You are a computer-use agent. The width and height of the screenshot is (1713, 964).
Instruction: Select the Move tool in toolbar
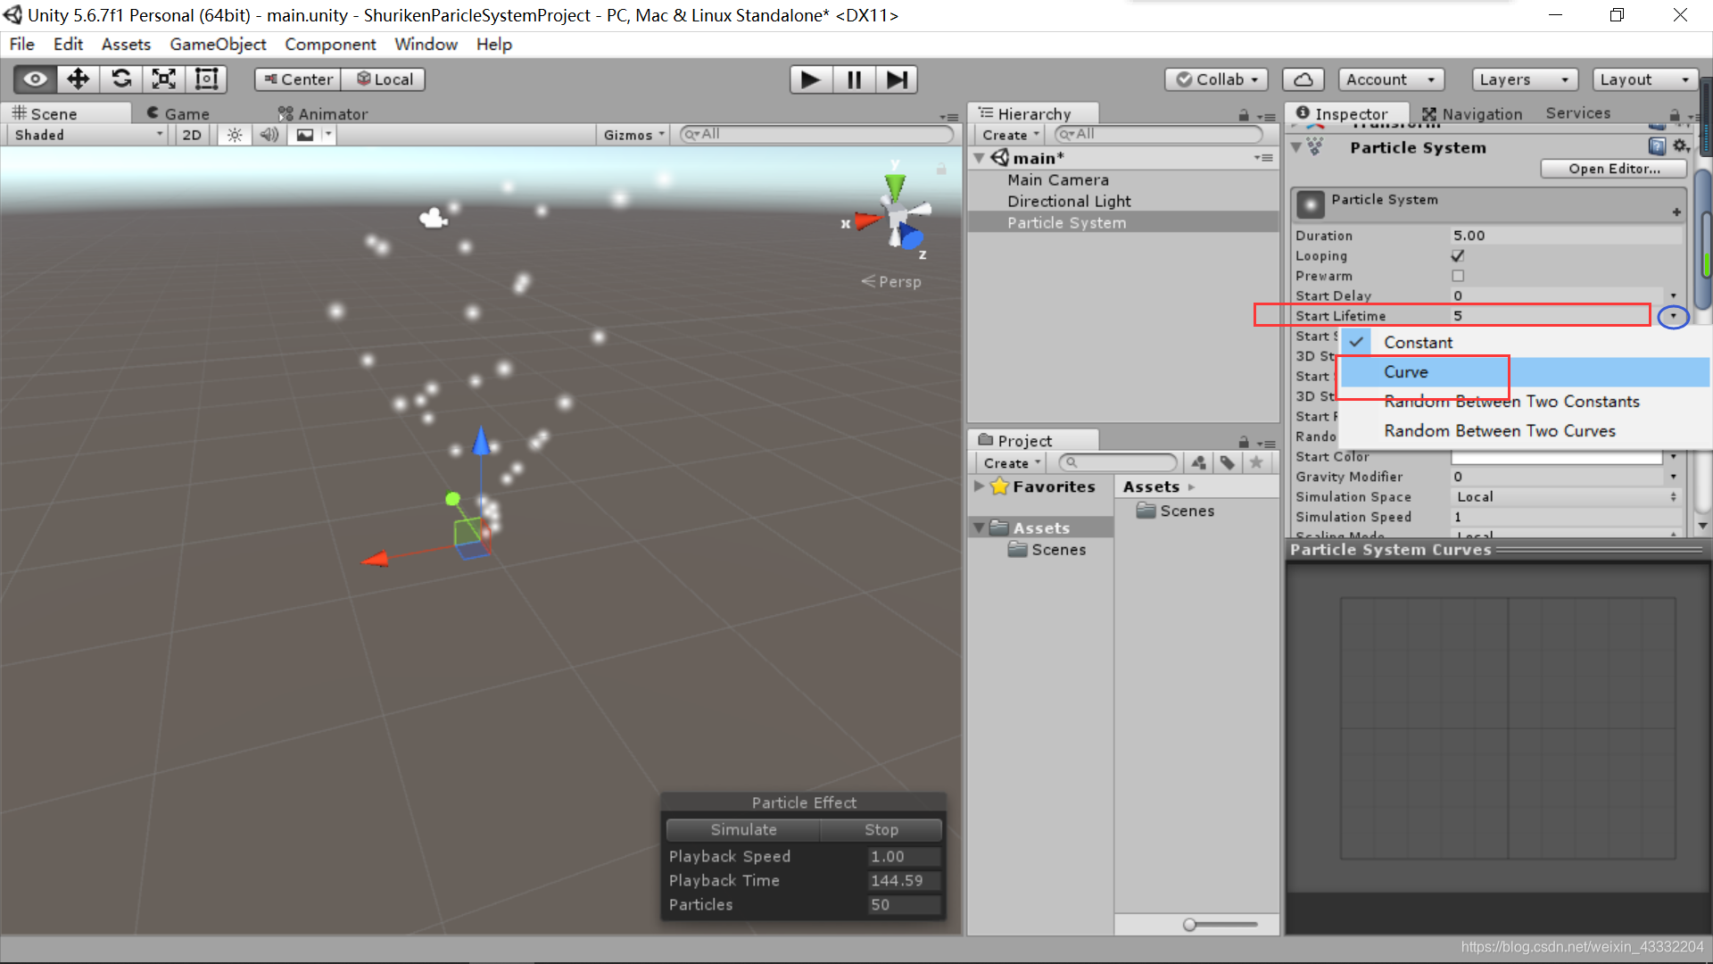[78, 79]
